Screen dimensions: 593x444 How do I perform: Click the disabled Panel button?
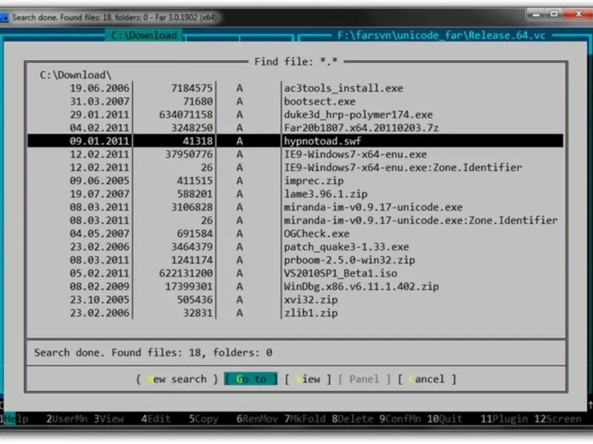tap(364, 379)
